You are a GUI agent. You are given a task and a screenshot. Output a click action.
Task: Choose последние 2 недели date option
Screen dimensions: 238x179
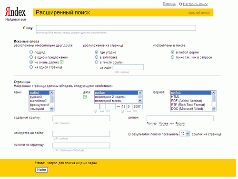point(116,97)
